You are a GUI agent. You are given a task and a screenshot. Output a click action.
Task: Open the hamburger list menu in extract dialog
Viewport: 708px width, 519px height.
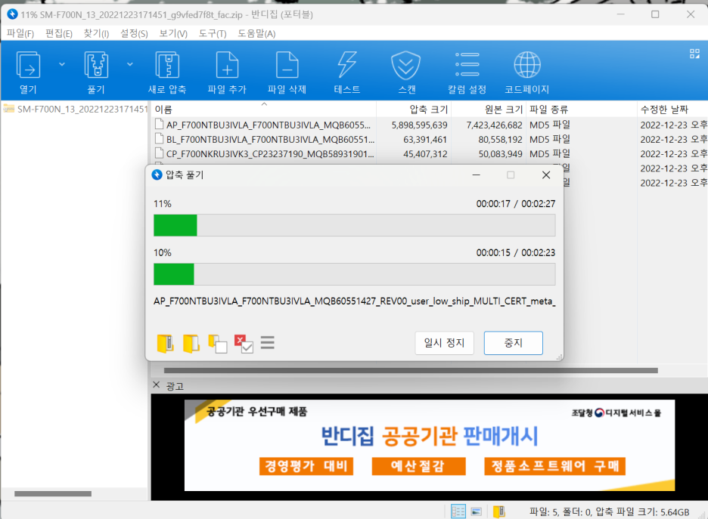tap(267, 343)
